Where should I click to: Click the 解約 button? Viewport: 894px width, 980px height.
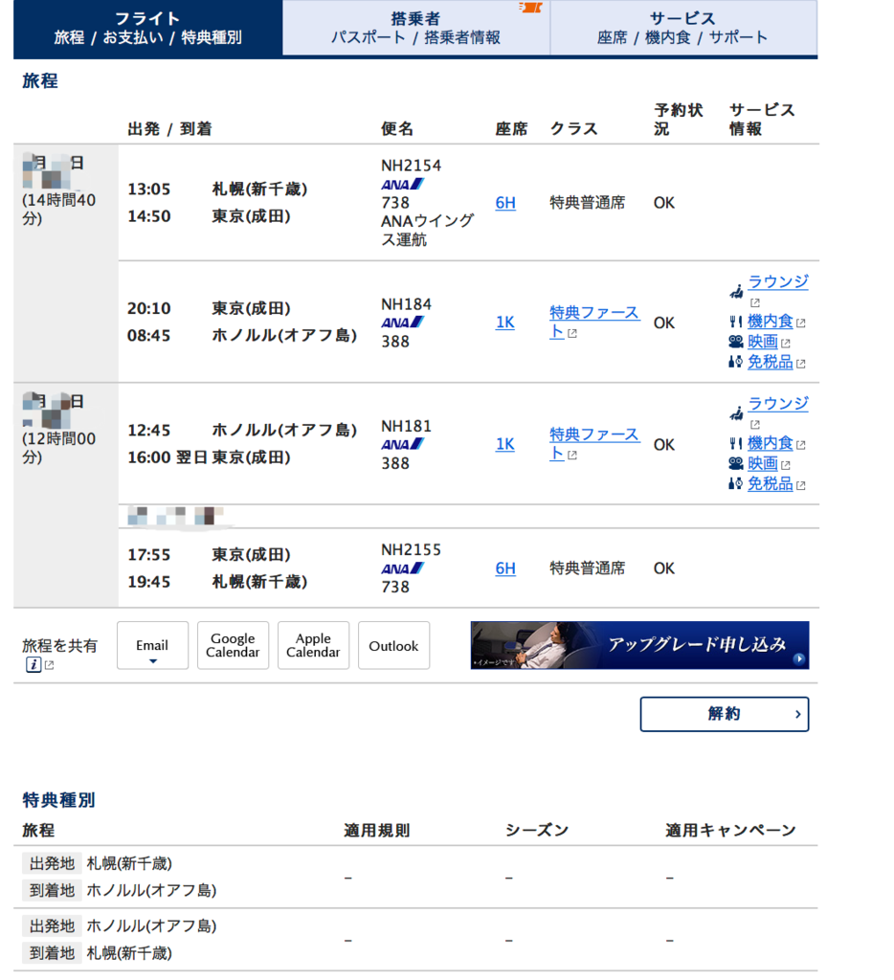coord(724,714)
